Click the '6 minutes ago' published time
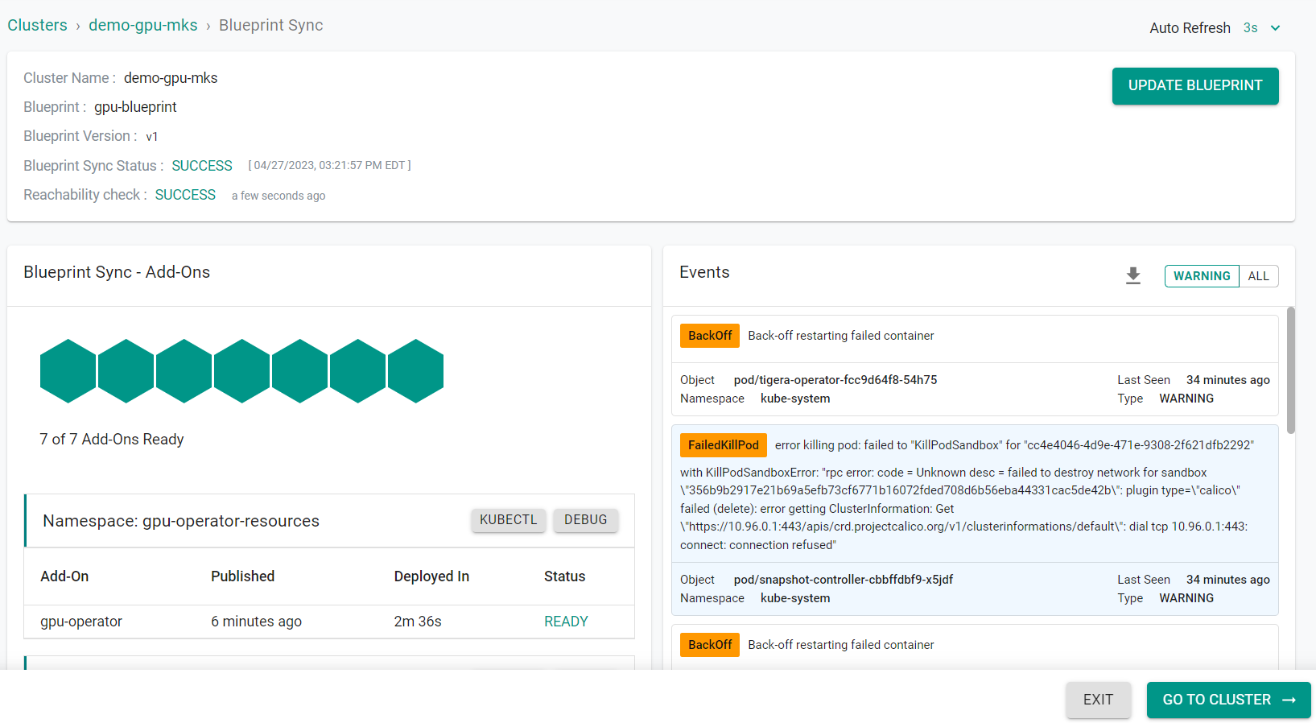Screen dimensions: 1316x723 [x=256, y=622]
